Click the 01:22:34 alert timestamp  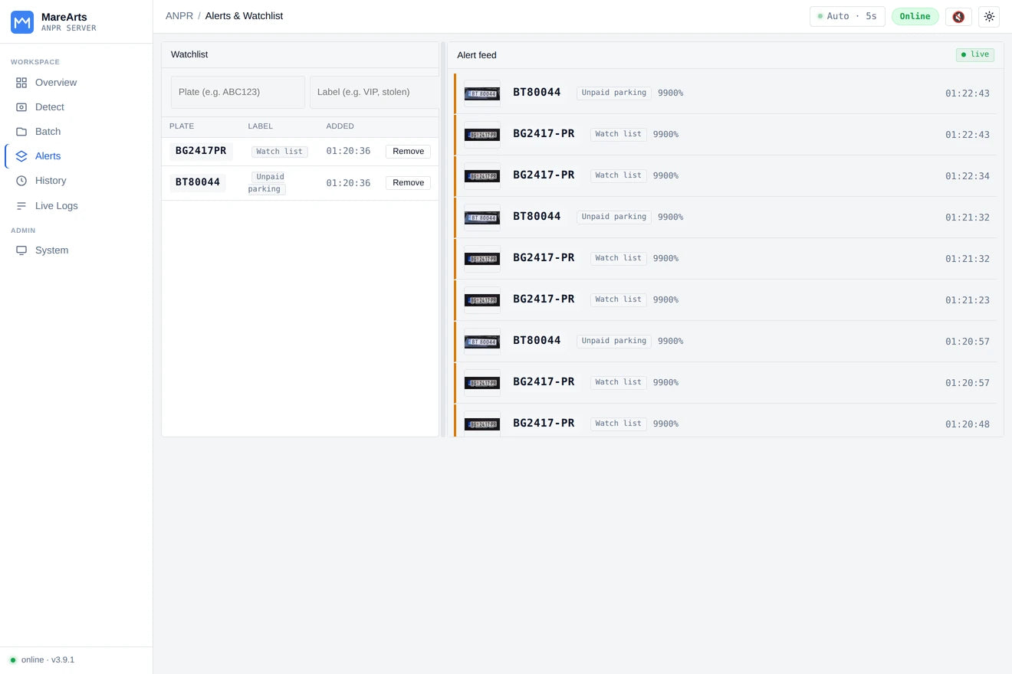[x=968, y=176]
